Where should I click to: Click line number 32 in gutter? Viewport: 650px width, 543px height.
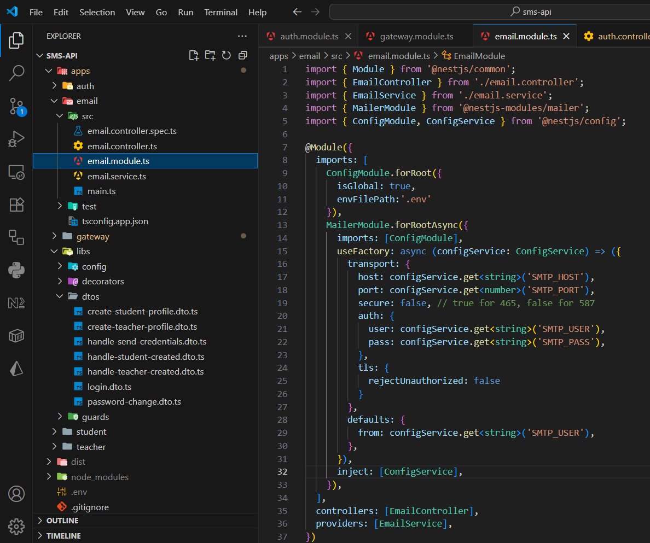point(282,472)
